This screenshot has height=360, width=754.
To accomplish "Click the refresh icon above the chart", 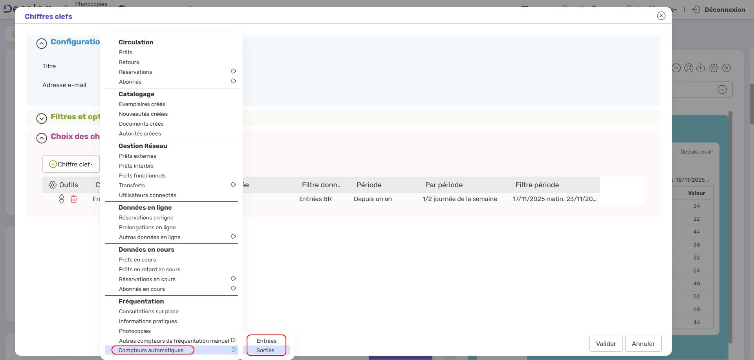I will coord(689,68).
